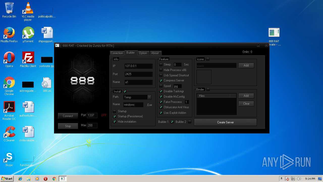Open Opera from the taskbar
The image size is (323, 182).
[x=46, y=179]
